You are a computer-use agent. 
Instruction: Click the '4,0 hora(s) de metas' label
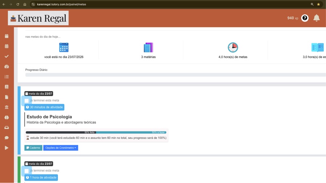(x=233, y=57)
